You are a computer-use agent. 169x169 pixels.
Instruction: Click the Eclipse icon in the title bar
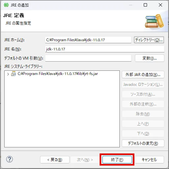click(x=6, y=5)
